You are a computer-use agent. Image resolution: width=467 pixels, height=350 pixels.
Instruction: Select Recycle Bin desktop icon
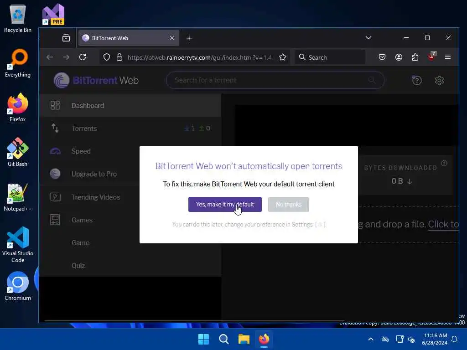[18, 18]
